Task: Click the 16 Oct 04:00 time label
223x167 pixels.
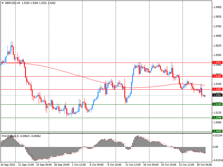Action: [151, 165]
